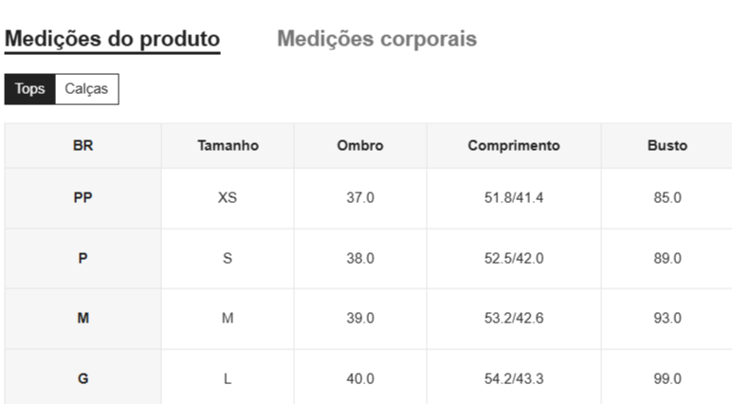Viewport: 732px width, 404px height.
Task: Click the 93.0 bust measurement
Action: [x=668, y=319]
